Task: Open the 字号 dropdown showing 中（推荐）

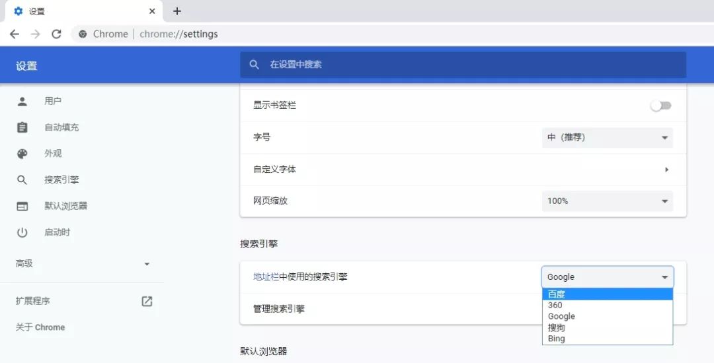Action: tap(608, 137)
